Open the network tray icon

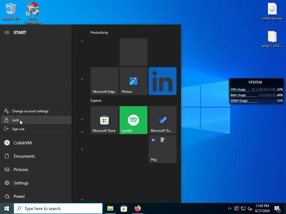[243, 208]
